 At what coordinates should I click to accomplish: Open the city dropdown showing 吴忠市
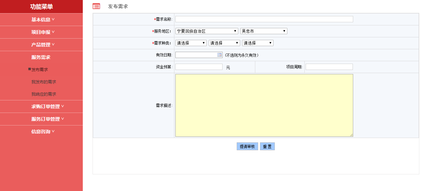tap(263, 31)
